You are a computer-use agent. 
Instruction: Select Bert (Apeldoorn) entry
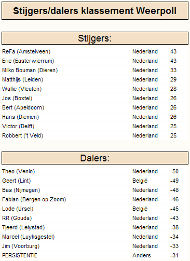point(23,107)
